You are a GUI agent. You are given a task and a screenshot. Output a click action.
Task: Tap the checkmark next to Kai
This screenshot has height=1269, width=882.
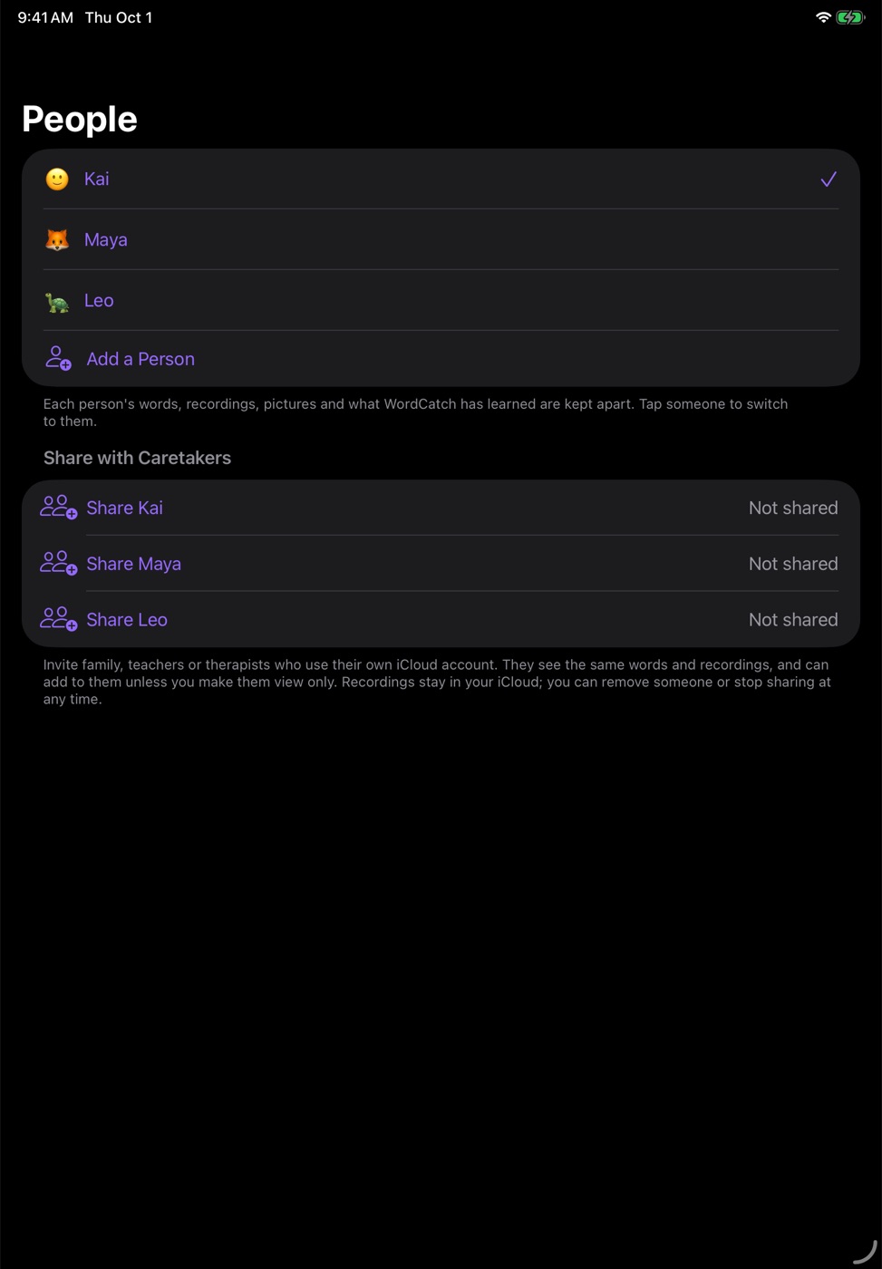point(829,179)
